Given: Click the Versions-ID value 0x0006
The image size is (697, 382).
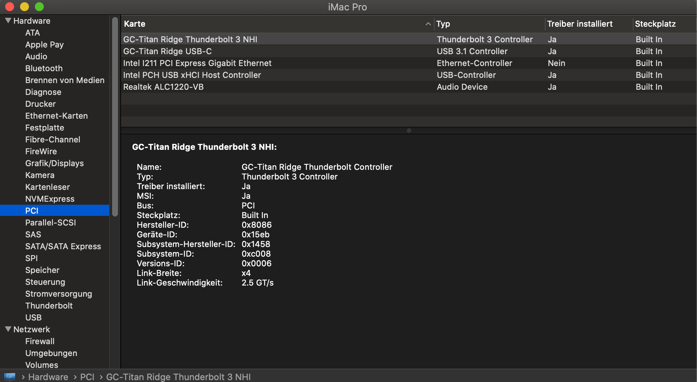Looking at the screenshot, I should (256, 263).
